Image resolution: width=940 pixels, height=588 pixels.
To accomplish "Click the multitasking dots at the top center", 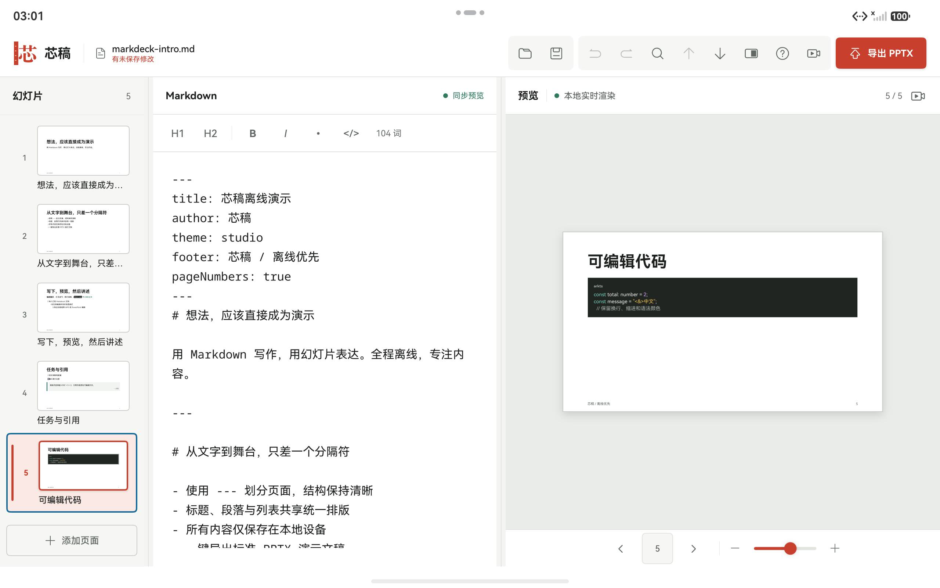I will (x=470, y=12).
